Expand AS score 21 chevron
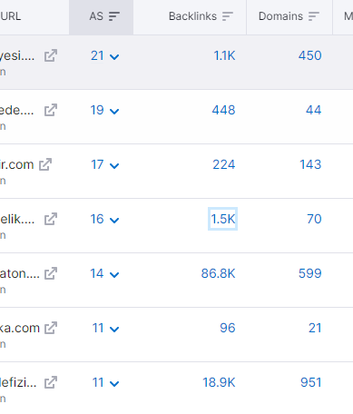353x414 pixels. pos(114,56)
